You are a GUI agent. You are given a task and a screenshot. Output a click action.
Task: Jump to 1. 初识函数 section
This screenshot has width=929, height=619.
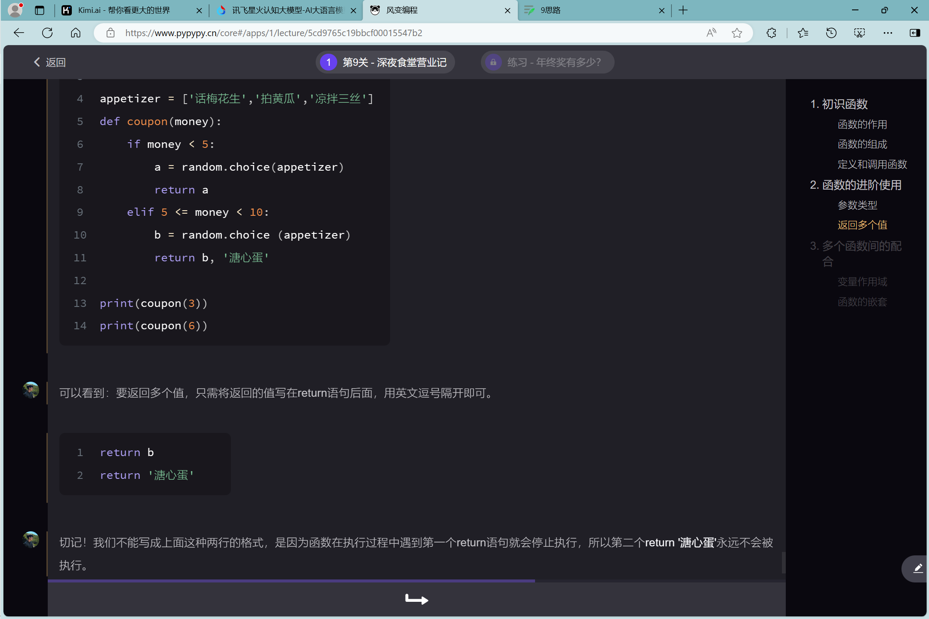pos(839,104)
